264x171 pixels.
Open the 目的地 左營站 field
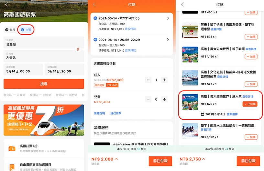coord(44,56)
